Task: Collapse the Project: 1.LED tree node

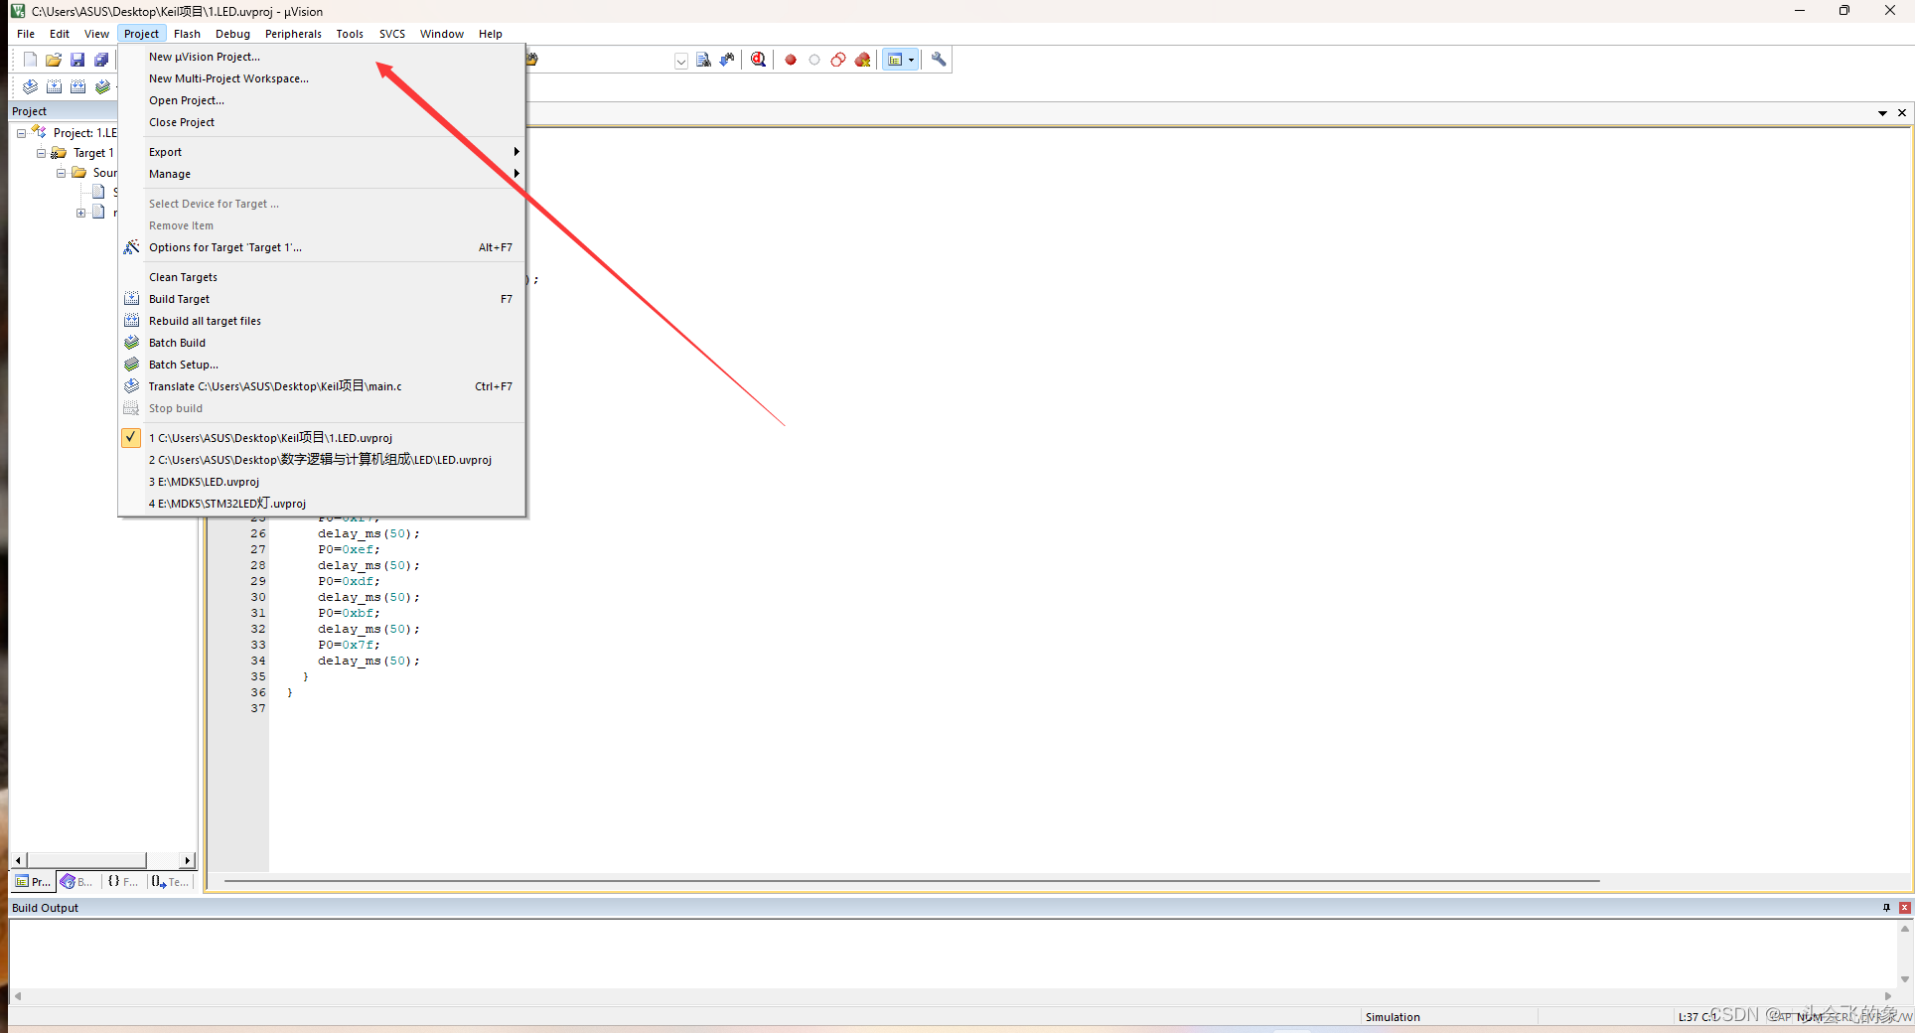Action: 21,133
